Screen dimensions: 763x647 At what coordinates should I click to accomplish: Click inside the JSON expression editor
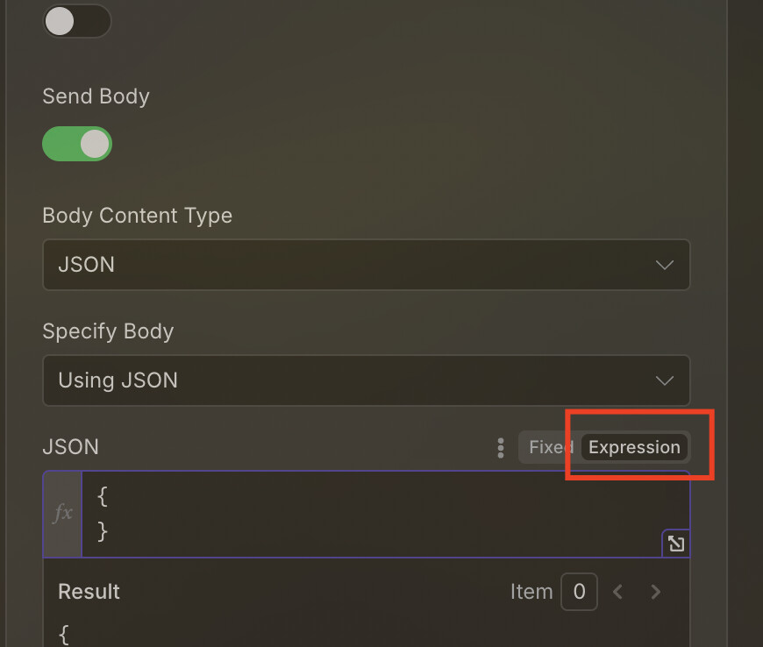pyautogui.click(x=385, y=514)
